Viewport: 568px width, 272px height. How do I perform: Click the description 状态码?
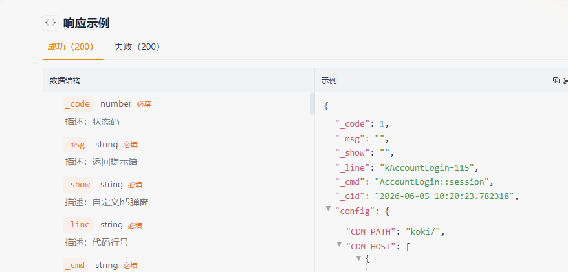[106, 122]
